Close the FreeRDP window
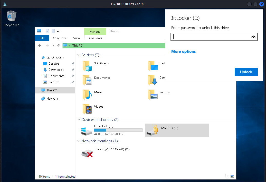This screenshot has width=266, height=182. [x=262, y=4]
